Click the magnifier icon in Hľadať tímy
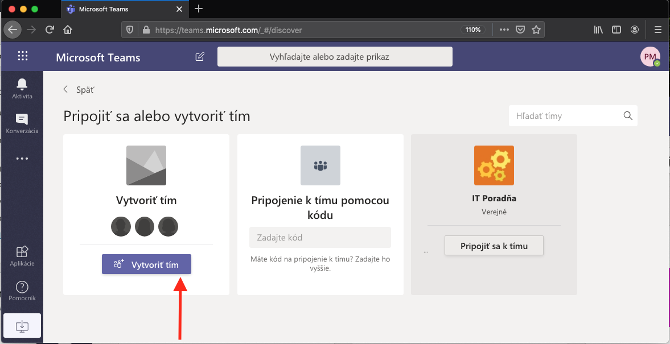 [628, 116]
